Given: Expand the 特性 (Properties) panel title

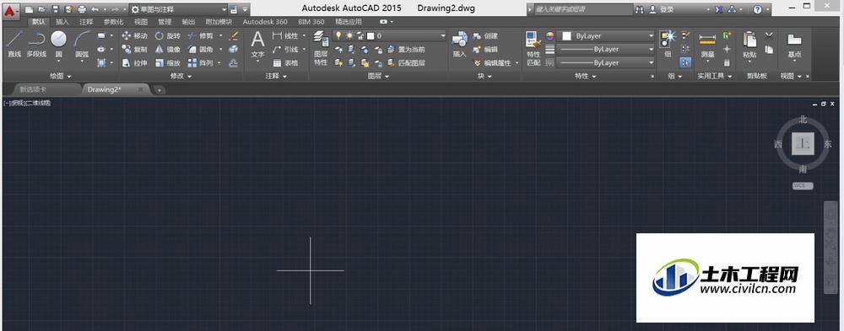Looking at the screenshot, I should coord(586,77).
